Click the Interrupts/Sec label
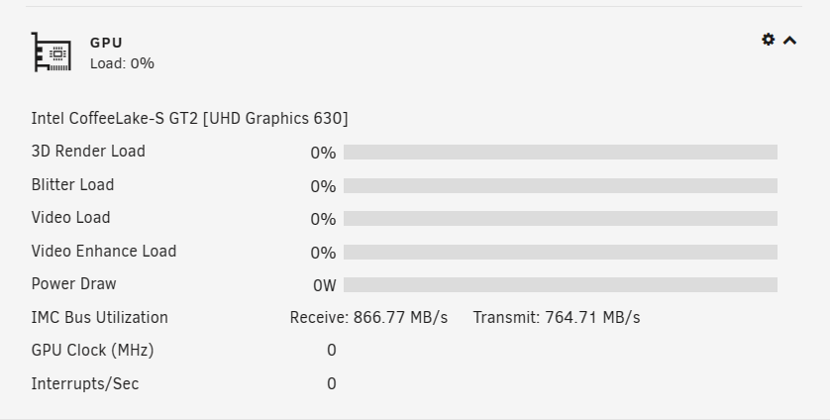The width and height of the screenshot is (830, 420). (x=85, y=384)
